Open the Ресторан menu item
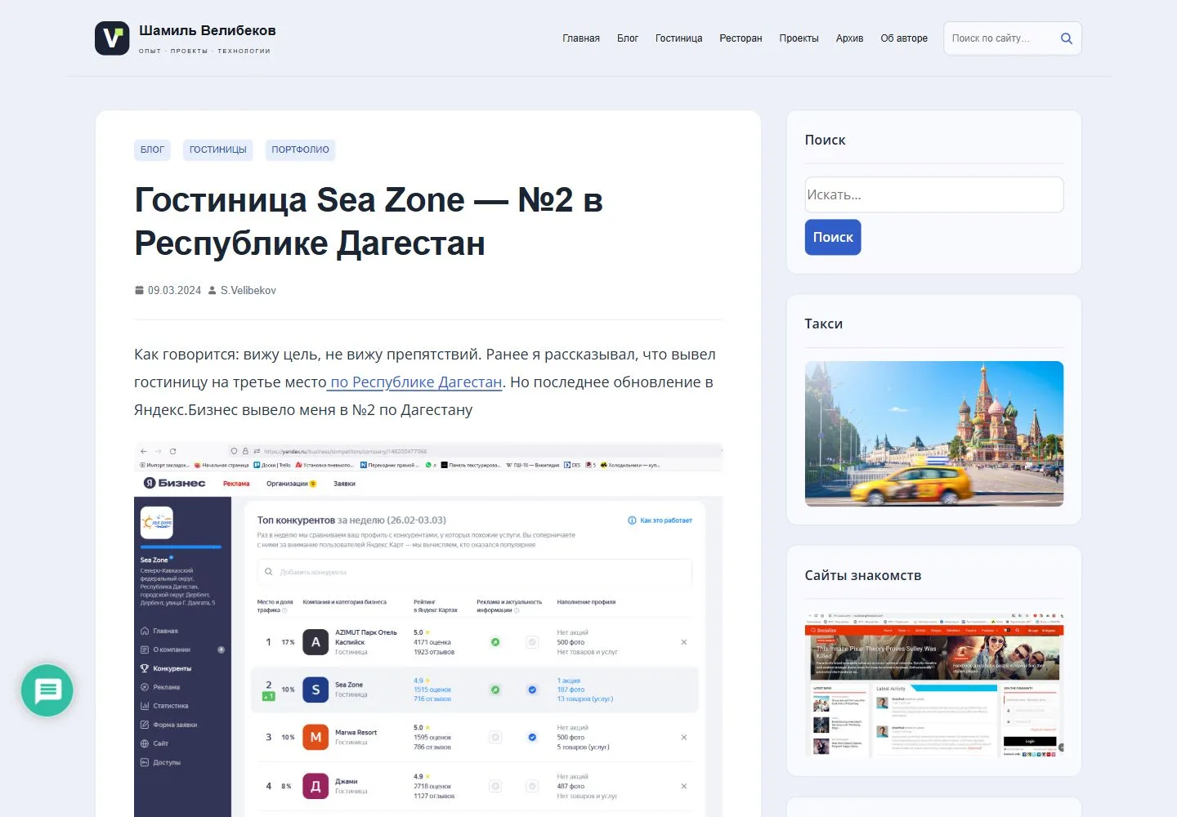 741,38
